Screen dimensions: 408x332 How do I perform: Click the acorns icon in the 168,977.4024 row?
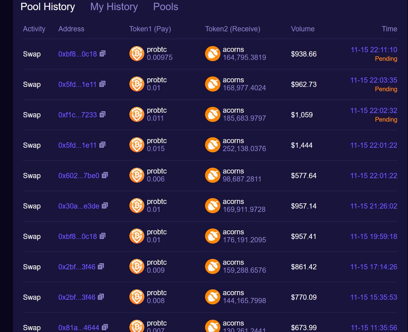[x=213, y=84]
